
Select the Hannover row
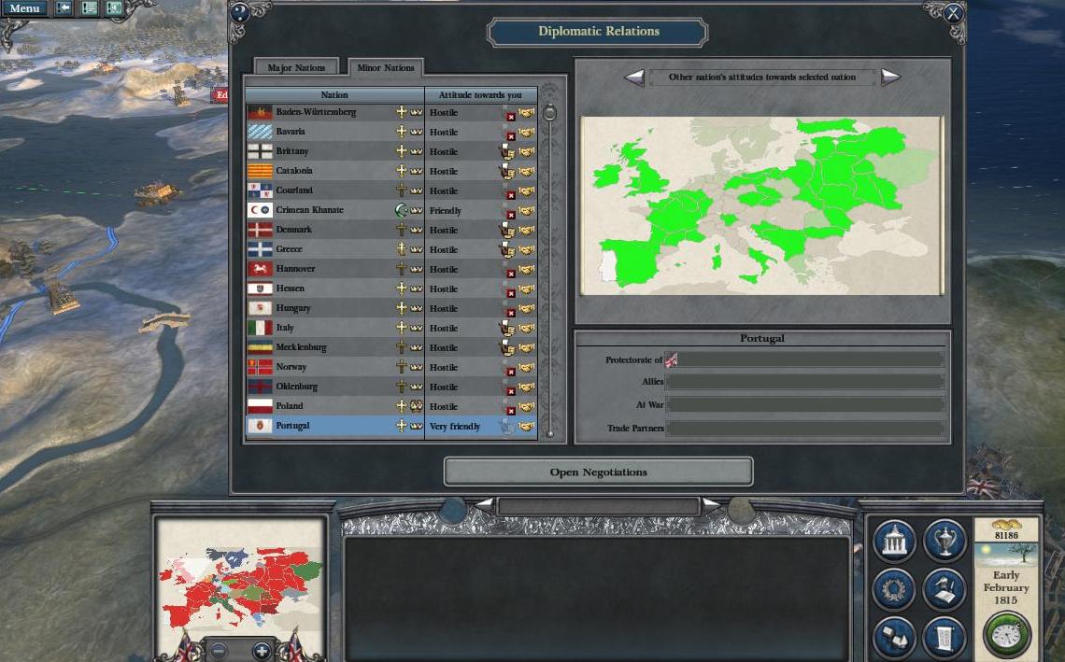[391, 269]
